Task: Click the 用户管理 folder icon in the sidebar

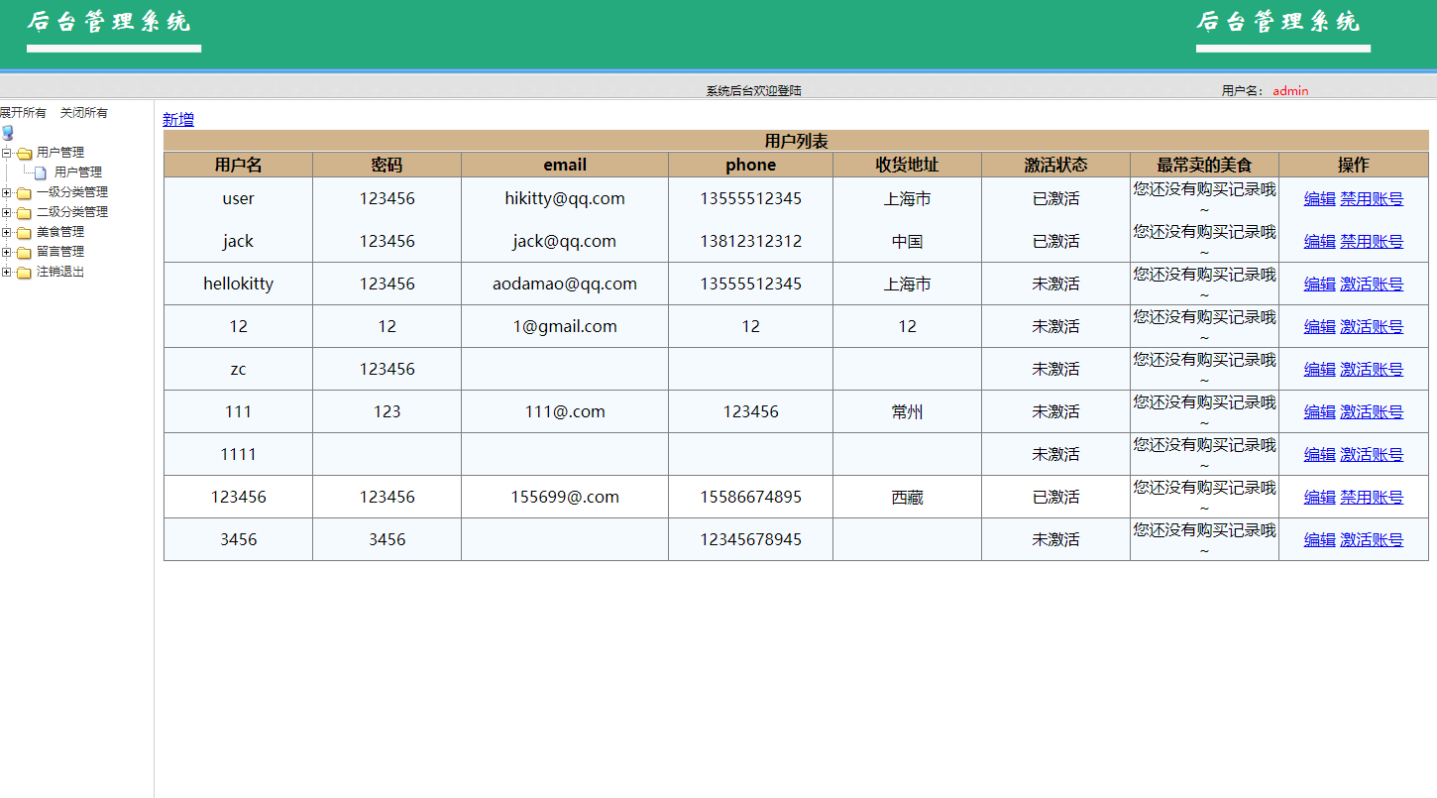Action: [24, 152]
